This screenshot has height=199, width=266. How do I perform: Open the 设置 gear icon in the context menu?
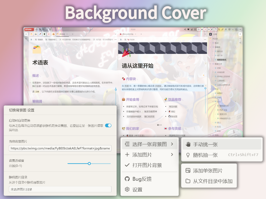(127, 190)
